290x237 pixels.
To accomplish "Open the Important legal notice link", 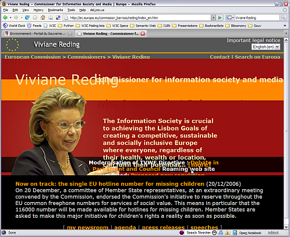I will click(x=253, y=40).
